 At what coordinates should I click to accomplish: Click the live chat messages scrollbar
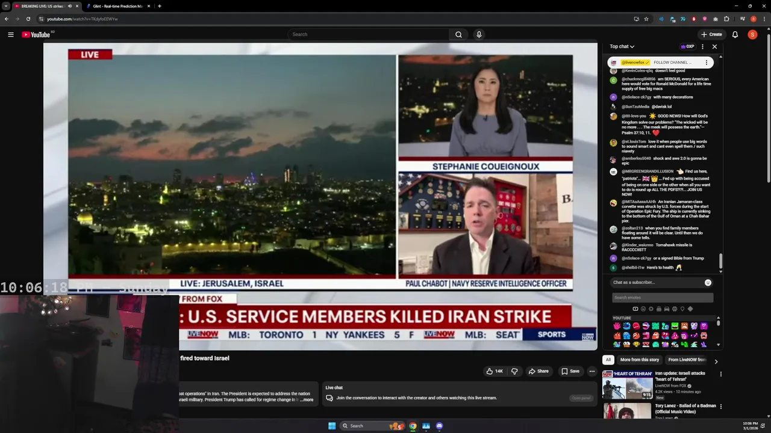720,262
